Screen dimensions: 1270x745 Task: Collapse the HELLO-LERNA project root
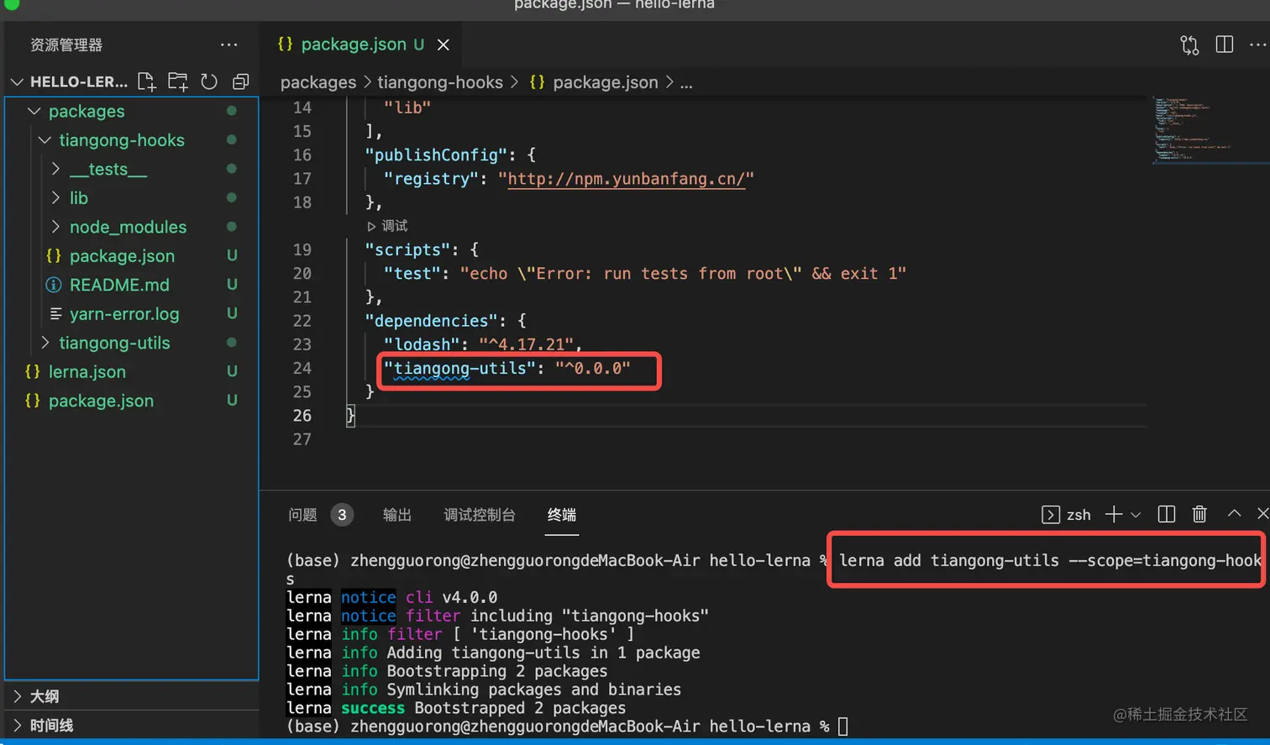click(17, 81)
